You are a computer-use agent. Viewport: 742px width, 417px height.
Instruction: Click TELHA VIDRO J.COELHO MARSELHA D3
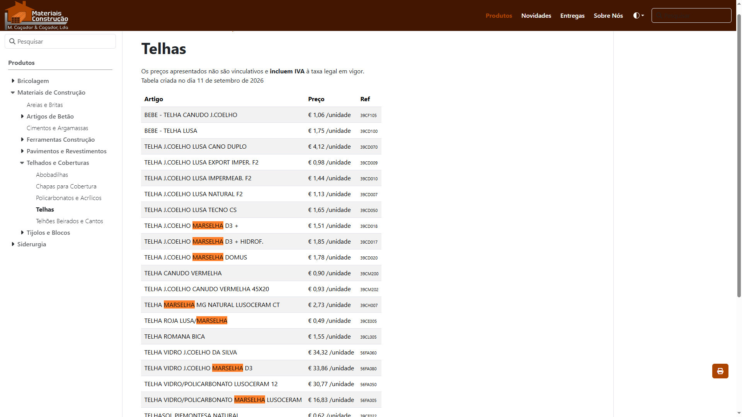[x=198, y=368]
